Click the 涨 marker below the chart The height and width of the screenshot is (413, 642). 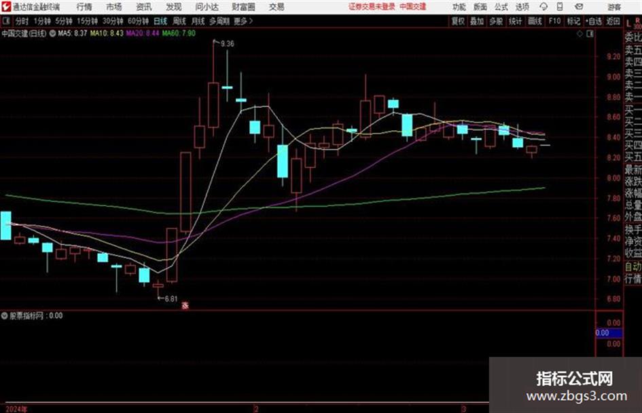[x=185, y=305]
